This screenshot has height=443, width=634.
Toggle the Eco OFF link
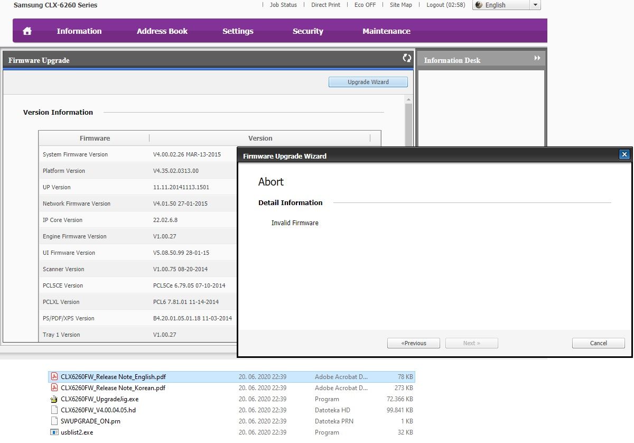click(x=365, y=5)
